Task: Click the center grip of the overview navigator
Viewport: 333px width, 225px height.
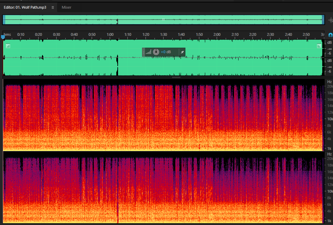Action: (x=163, y=19)
